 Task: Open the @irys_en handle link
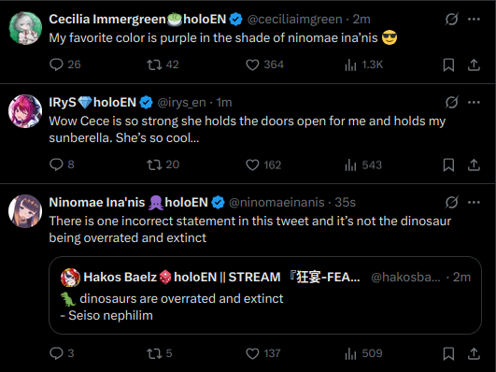pyautogui.click(x=181, y=102)
